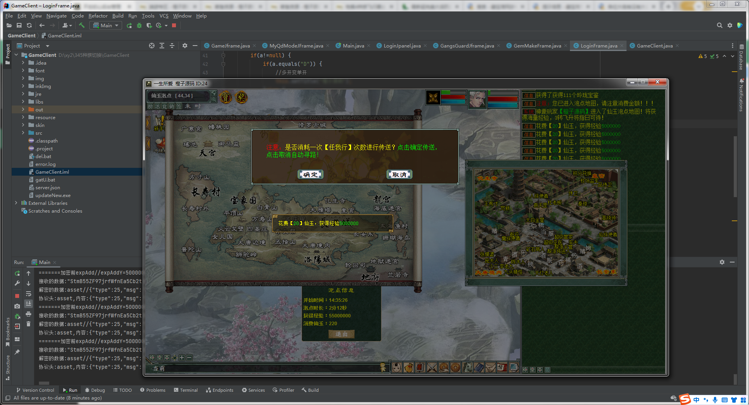Click the 取消 cancel button in game dialog
Image resolution: width=749 pixels, height=405 pixels.
click(399, 174)
